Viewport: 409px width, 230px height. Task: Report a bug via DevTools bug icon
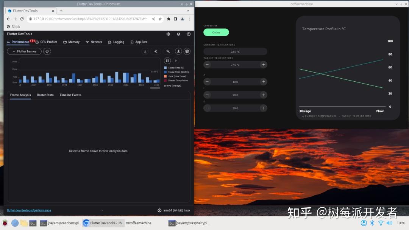(x=178, y=34)
